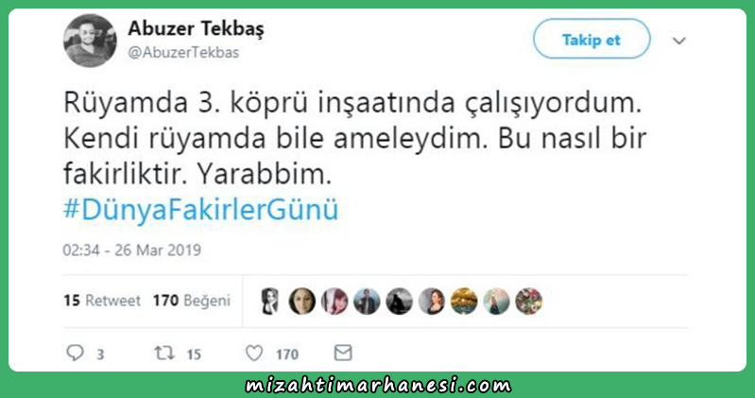This screenshot has height=398, width=755.
Task: Open the @AbuzerTekbas handle link
Action: 183,52
